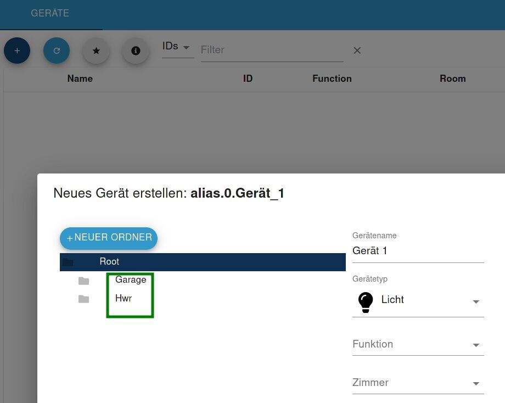Expand the Zimmer dropdown
This screenshot has width=505, height=403.
[x=475, y=383]
